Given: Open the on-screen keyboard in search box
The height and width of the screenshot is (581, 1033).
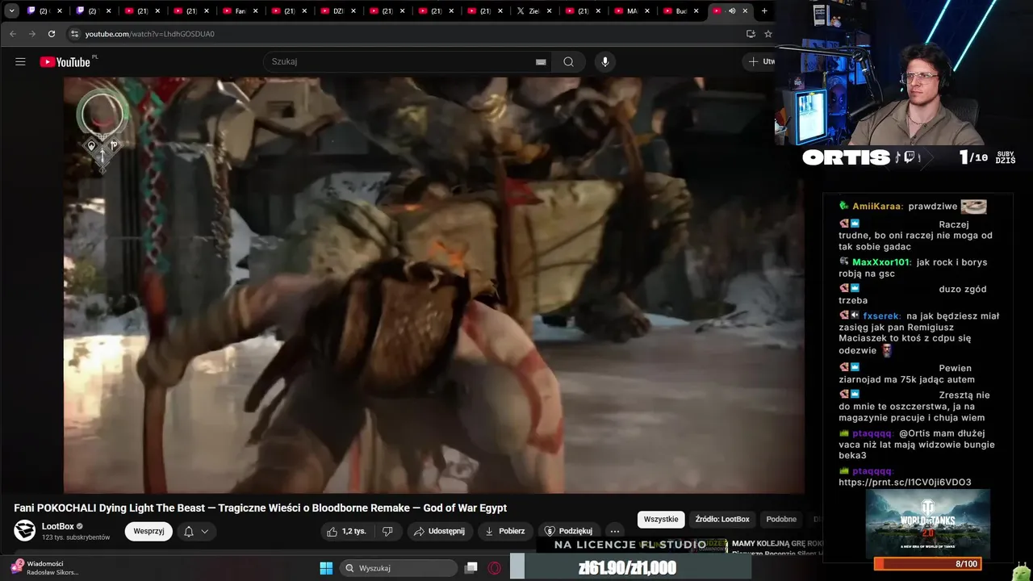Looking at the screenshot, I should tap(541, 62).
